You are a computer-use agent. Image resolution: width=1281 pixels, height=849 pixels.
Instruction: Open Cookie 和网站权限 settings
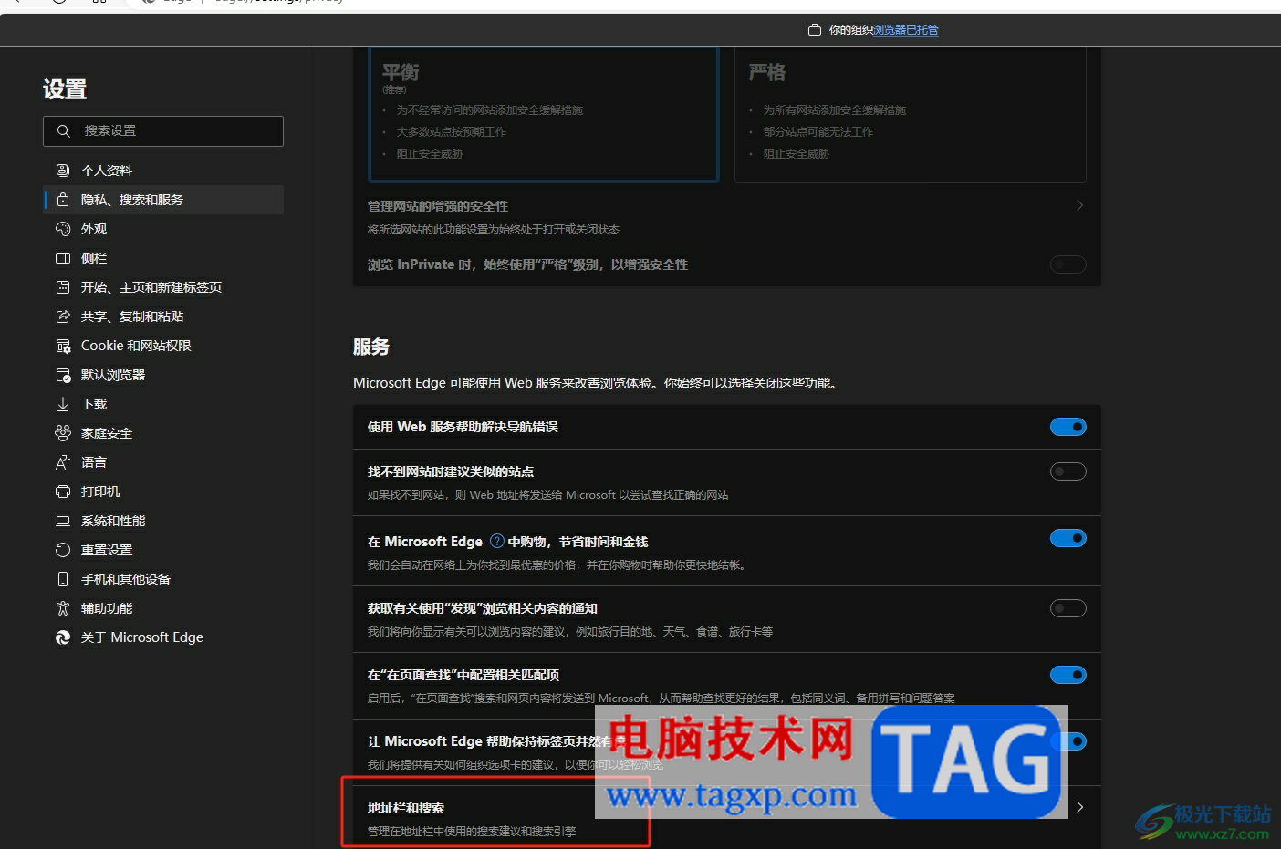click(163, 346)
